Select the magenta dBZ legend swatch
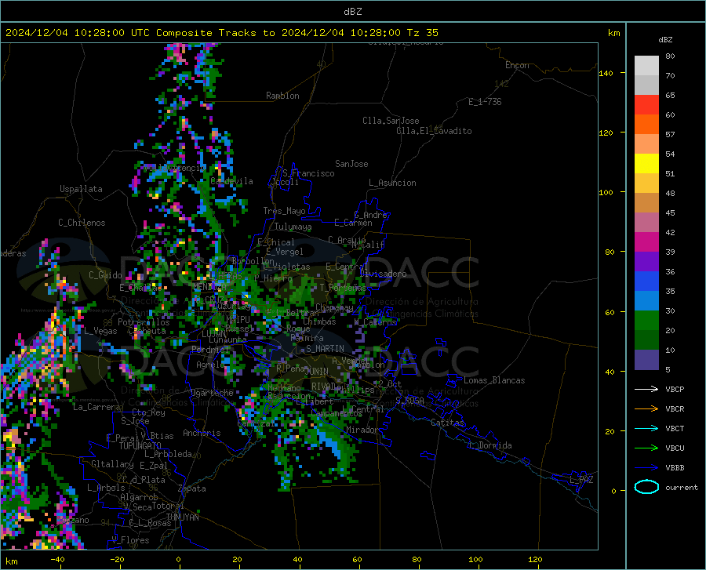Screen dimensions: 706x570 click(646, 242)
